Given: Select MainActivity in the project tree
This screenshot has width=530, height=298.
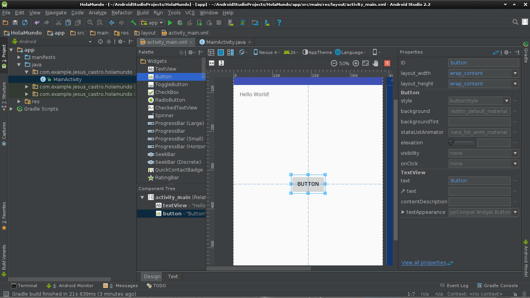Looking at the screenshot, I should click(68, 79).
